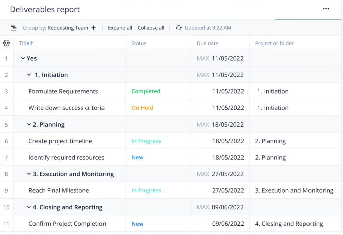The height and width of the screenshot is (235, 343).
Task: Collapse the 4. Closing and Reporting group
Action: coord(29,207)
